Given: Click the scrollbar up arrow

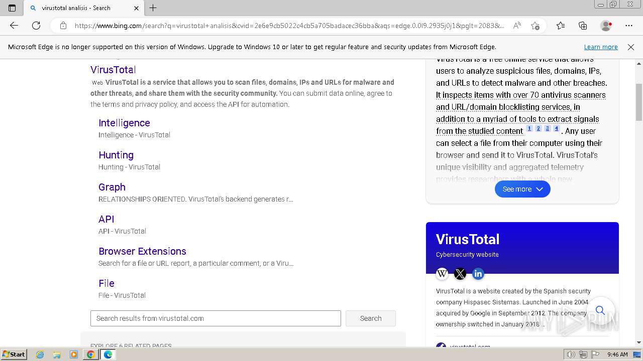Looking at the screenshot, I should (639, 64).
